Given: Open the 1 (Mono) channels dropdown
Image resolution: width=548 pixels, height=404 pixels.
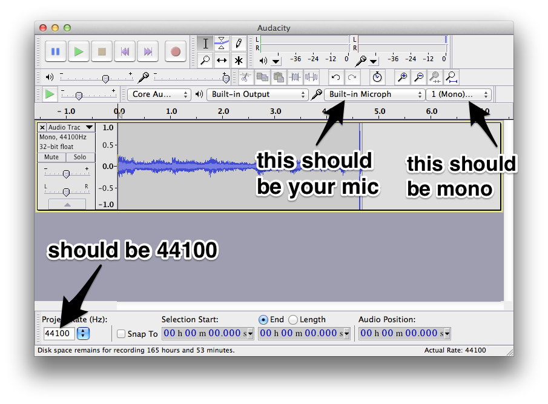Looking at the screenshot, I should (459, 94).
